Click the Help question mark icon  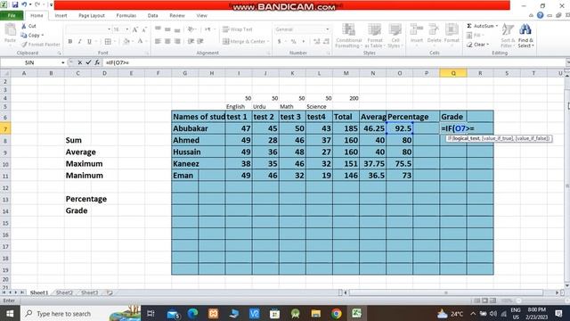(x=541, y=15)
